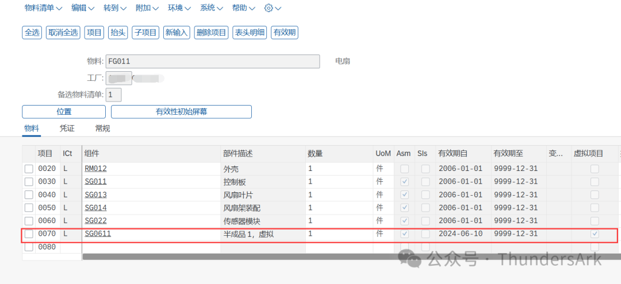
Task: Open 表头明细 header details
Action: click(x=250, y=33)
